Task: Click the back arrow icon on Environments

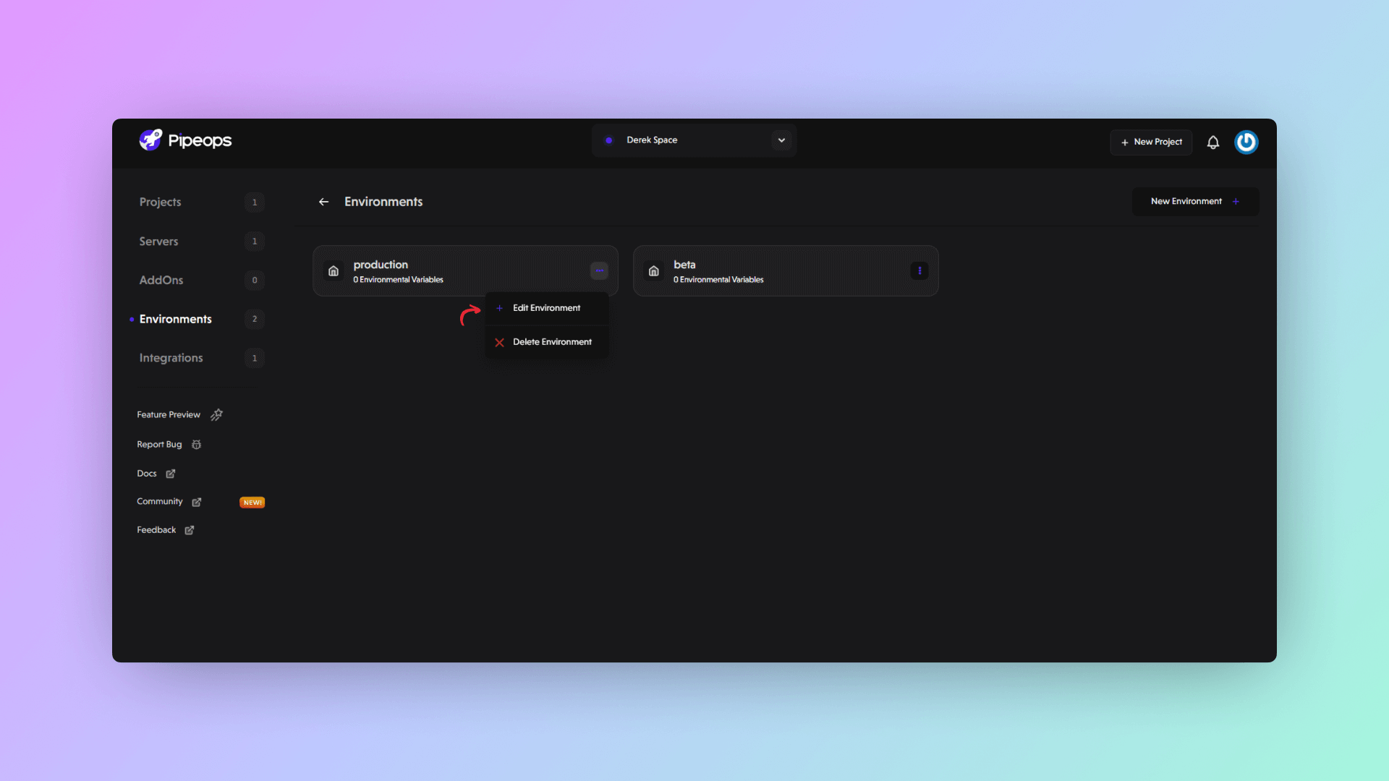Action: (324, 201)
